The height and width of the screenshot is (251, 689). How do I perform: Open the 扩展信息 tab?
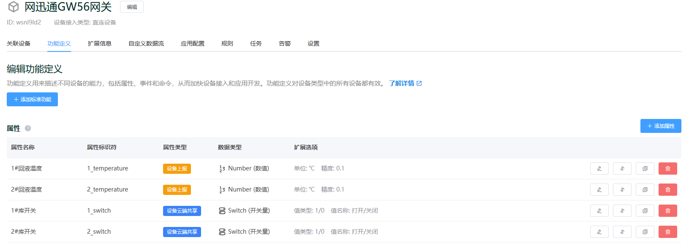click(99, 43)
